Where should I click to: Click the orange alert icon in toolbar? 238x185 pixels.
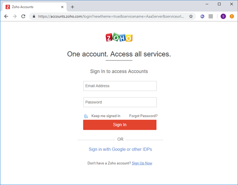pyautogui.click(x=232, y=16)
